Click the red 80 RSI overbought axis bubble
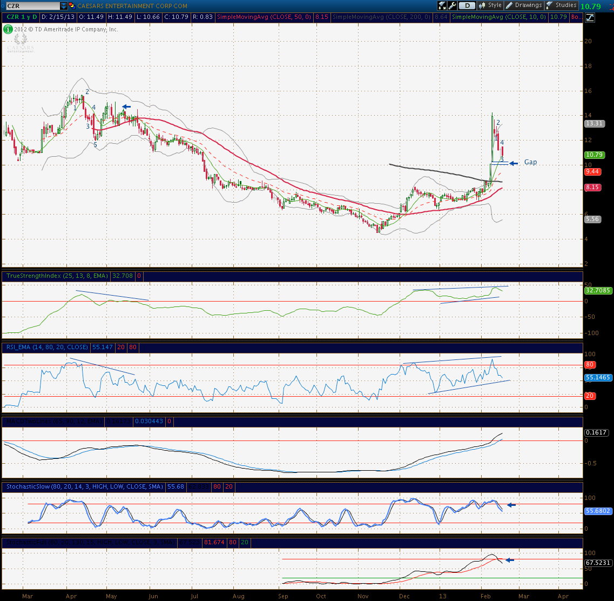Viewport: 614px width, 601px height. click(x=590, y=365)
